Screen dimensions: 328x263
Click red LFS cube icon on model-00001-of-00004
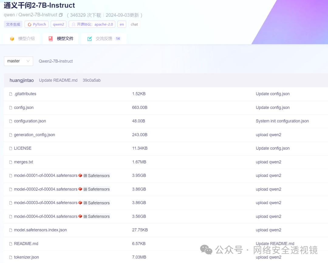pos(80,175)
